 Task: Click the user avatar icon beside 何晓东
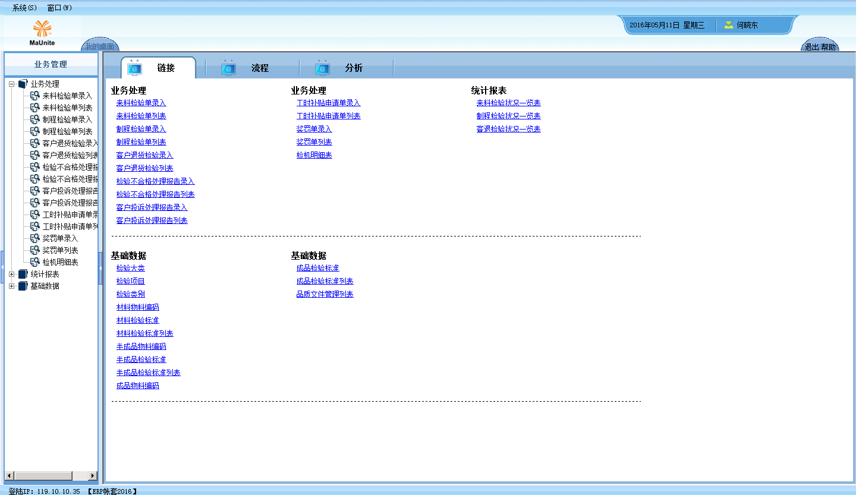[728, 25]
